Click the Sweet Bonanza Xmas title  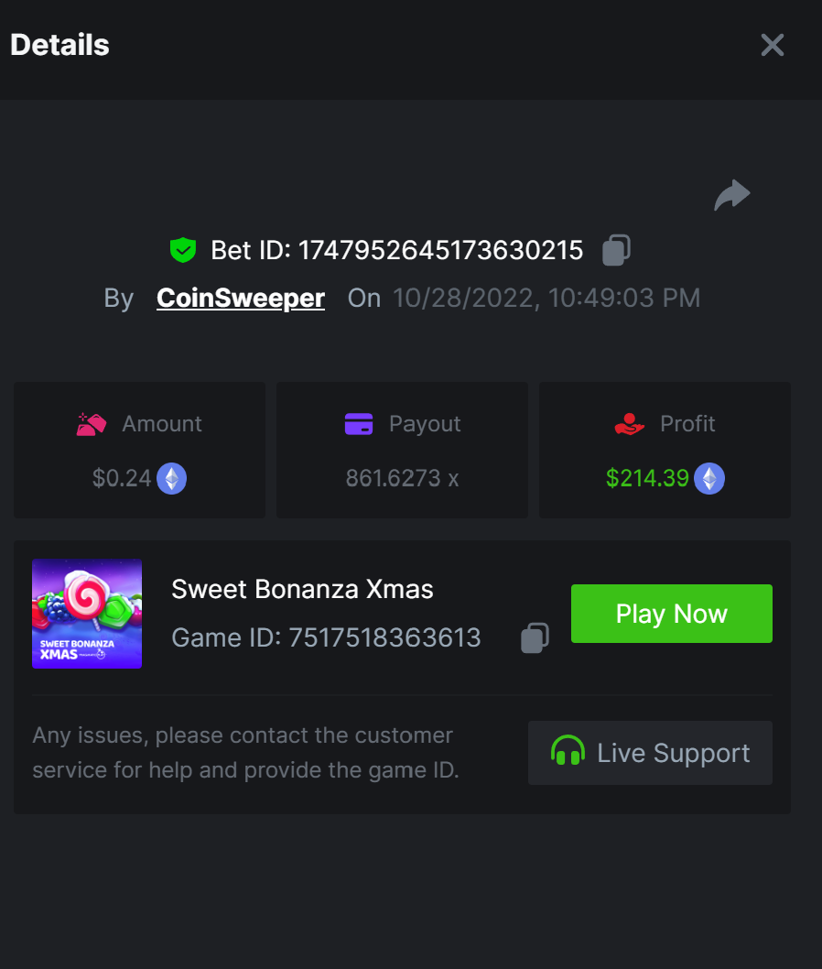click(302, 589)
